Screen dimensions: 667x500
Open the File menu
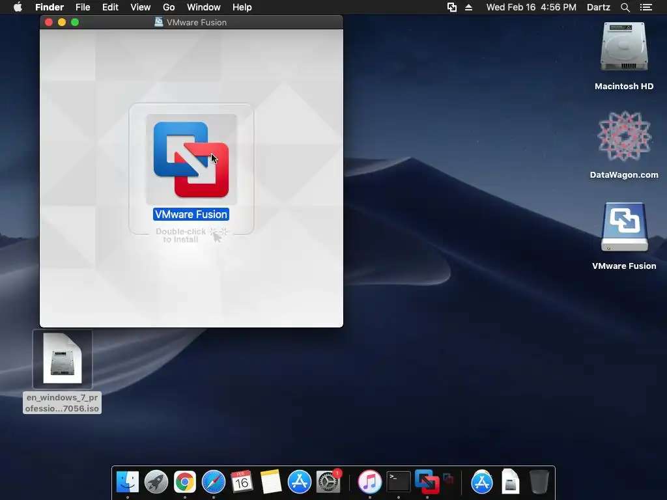pos(83,7)
